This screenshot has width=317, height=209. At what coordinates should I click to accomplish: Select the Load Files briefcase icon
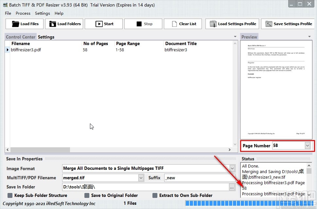pyautogui.click(x=16, y=24)
